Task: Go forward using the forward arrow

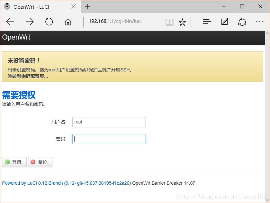Action: 30,22
